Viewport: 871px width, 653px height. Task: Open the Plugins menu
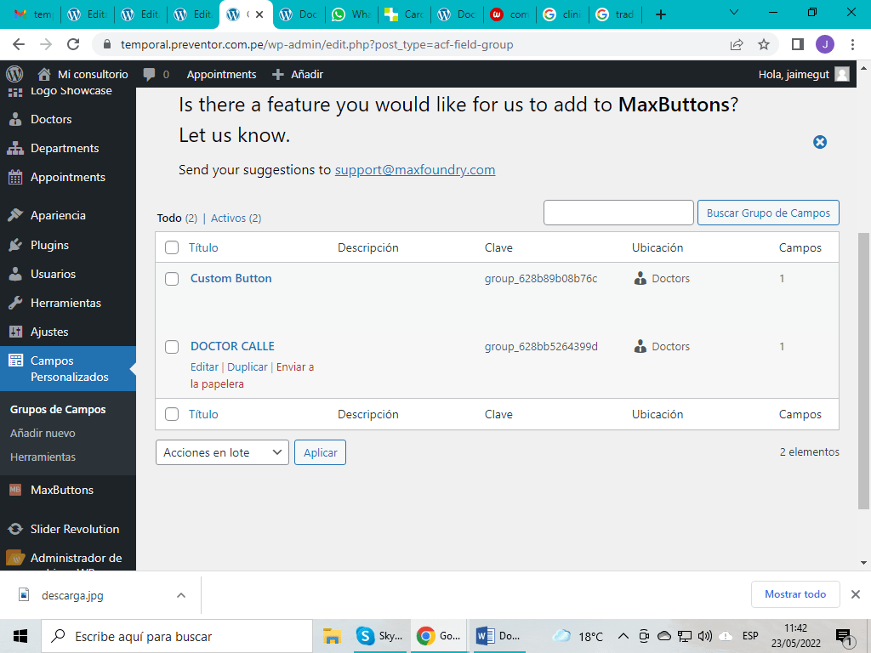[49, 245]
